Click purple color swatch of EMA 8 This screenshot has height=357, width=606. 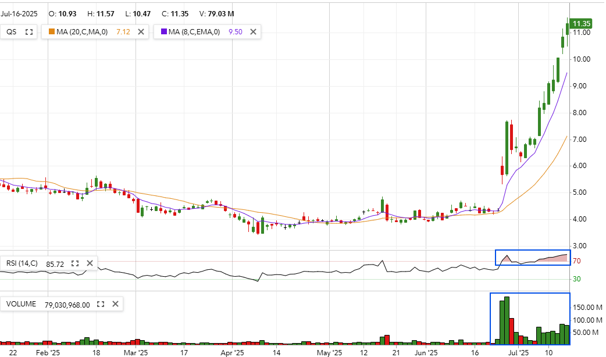pos(164,31)
